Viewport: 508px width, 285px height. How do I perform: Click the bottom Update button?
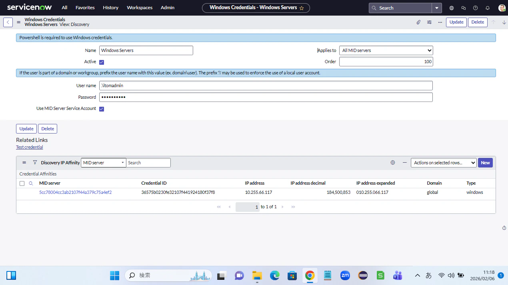click(x=26, y=129)
